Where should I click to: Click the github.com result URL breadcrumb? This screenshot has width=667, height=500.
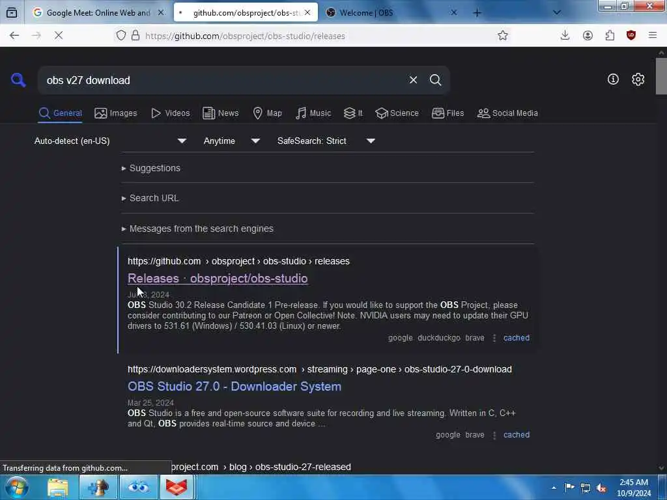pyautogui.click(x=238, y=261)
